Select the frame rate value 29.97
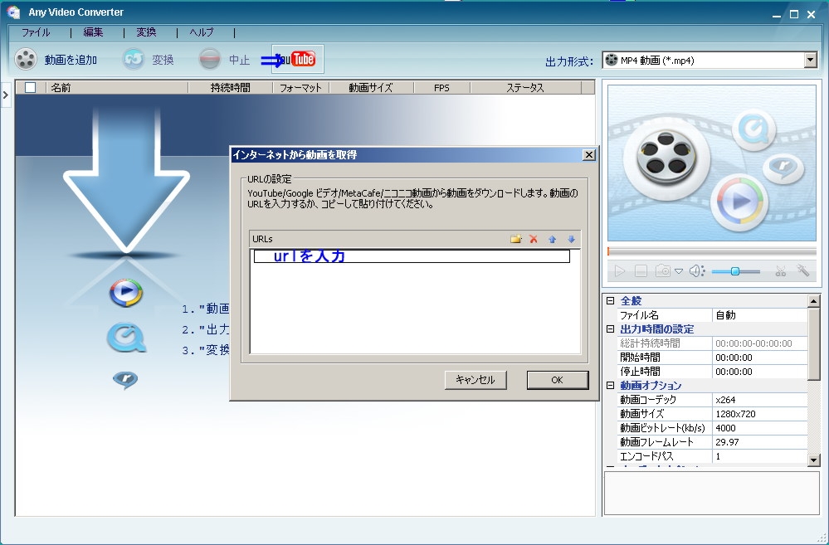829x545 pixels. click(760, 442)
